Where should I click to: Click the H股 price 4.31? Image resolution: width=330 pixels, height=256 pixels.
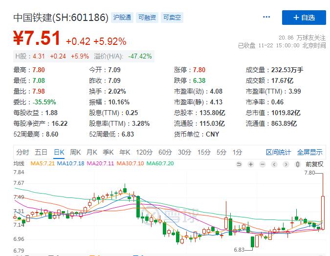(39, 56)
